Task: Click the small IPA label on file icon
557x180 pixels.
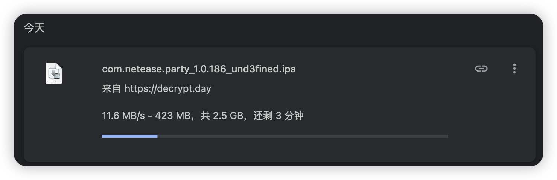Action: pos(54,81)
